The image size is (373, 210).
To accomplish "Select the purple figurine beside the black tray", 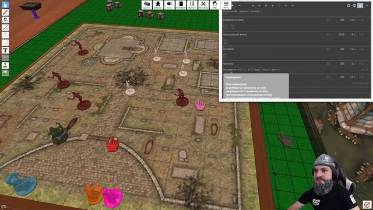I will pyautogui.click(x=36, y=14).
